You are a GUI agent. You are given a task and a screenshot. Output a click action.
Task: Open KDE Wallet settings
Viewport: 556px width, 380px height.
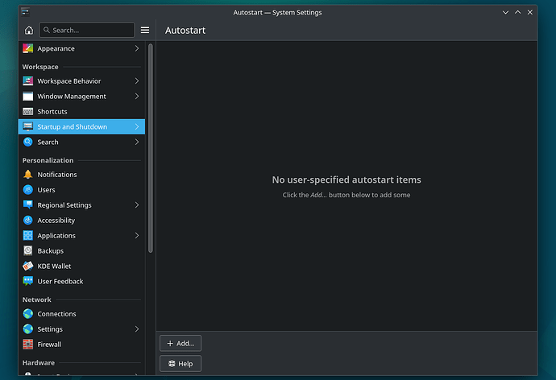click(x=81, y=266)
